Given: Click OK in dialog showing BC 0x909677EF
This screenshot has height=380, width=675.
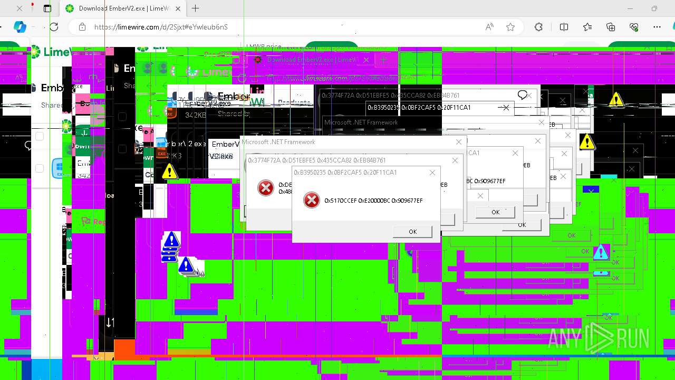Looking at the screenshot, I should click(495, 212).
